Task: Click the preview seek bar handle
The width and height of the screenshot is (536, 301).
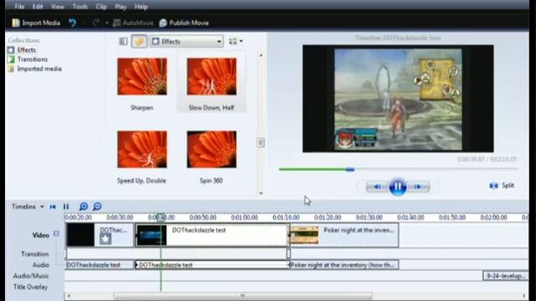Action: point(350,169)
